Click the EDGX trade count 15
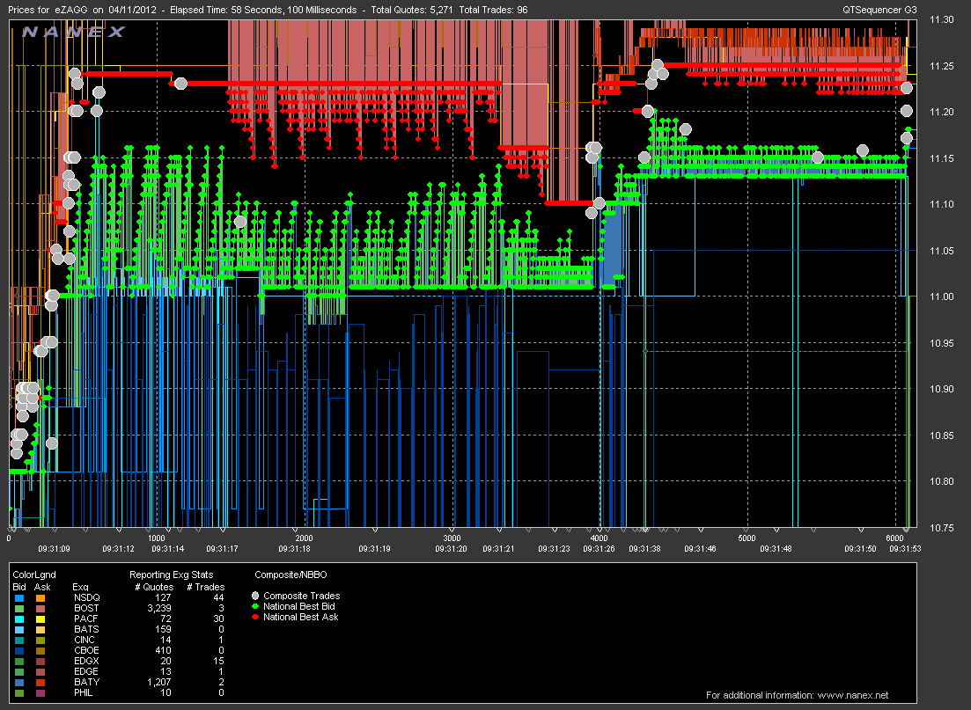Viewport: 971px width, 710px height. pyautogui.click(x=218, y=661)
